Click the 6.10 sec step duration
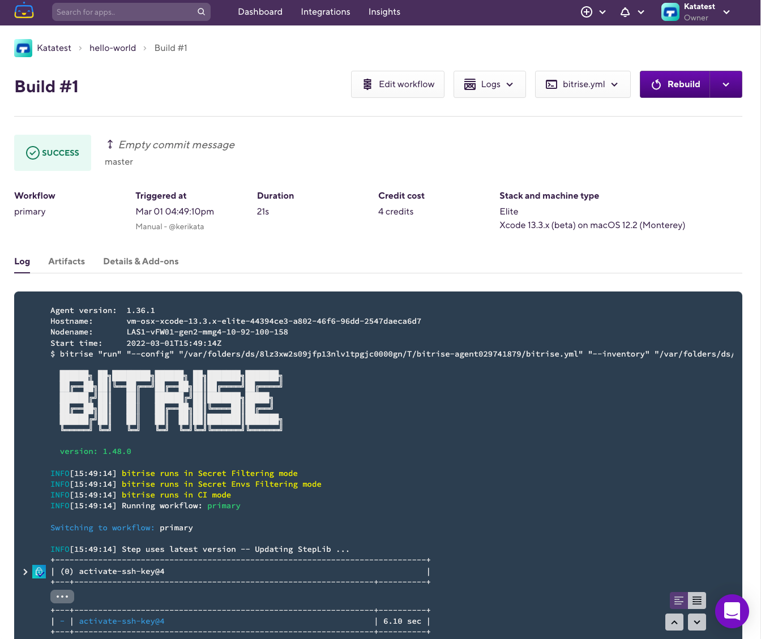Screen dimensions: 761x639 402,621
